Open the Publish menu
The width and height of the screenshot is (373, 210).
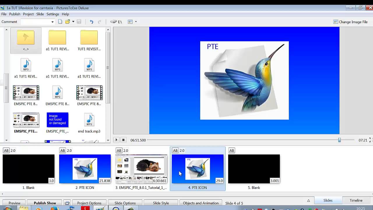click(15, 14)
